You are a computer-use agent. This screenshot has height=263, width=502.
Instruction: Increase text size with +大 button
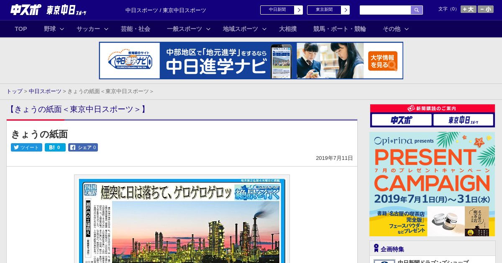(468, 9)
